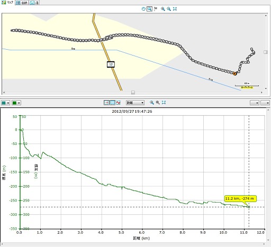Zoom in on the elevation graph
Screen dimensions: 271x247
152,103
